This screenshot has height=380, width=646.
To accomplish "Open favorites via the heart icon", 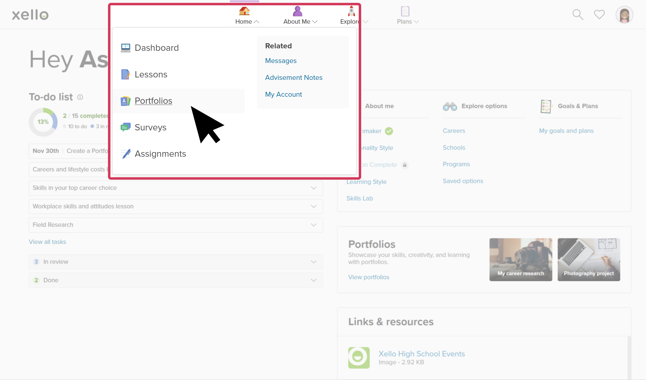I will pos(599,14).
